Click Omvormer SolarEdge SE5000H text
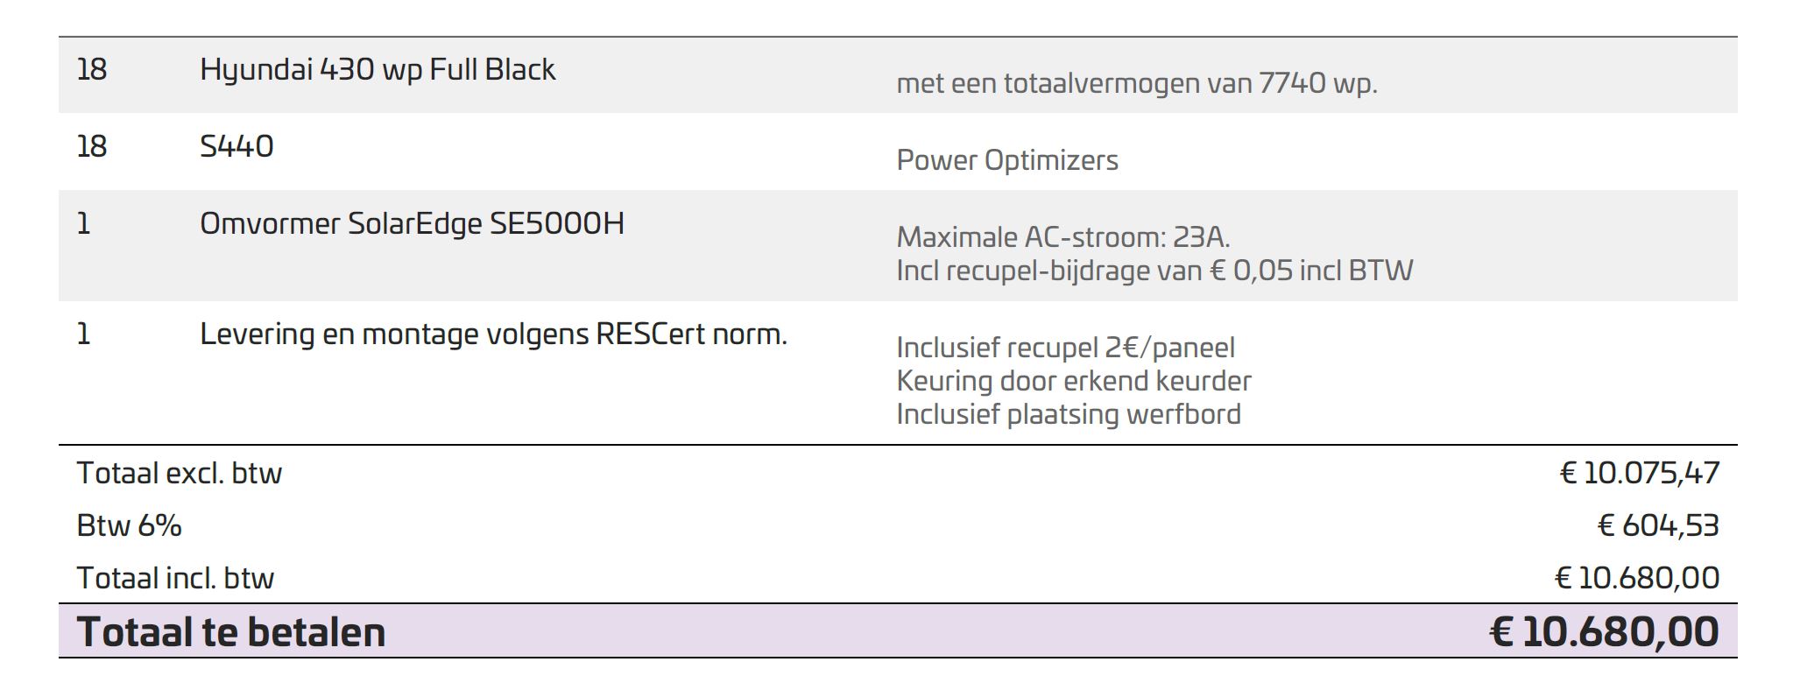 pyautogui.click(x=412, y=224)
